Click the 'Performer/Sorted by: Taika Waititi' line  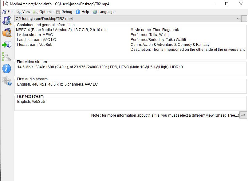[158, 40]
